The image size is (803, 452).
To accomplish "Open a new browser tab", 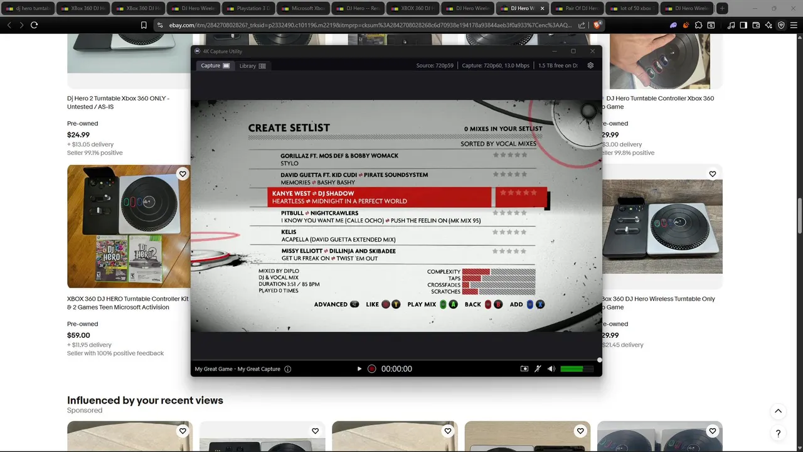I will [723, 8].
